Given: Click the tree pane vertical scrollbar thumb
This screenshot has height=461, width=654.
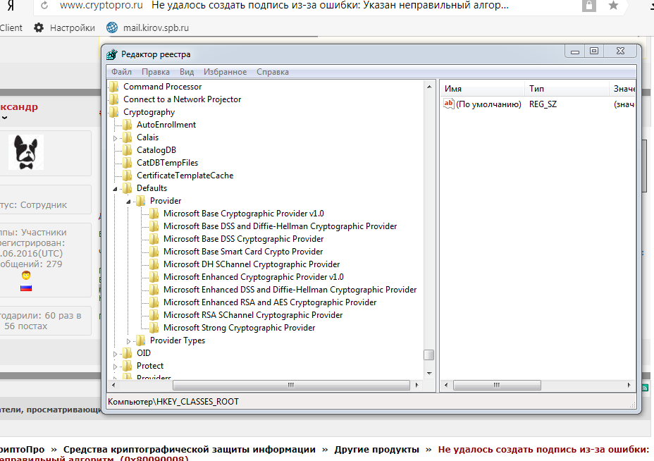Looking at the screenshot, I should click(x=428, y=355).
